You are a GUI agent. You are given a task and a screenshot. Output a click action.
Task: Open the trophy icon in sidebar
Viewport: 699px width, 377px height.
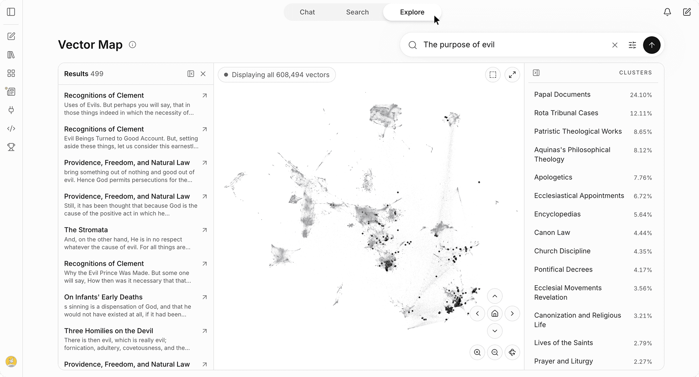point(11,147)
